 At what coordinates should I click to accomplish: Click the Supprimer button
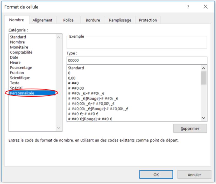190,128
